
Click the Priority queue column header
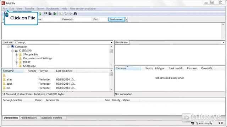[116, 100]
